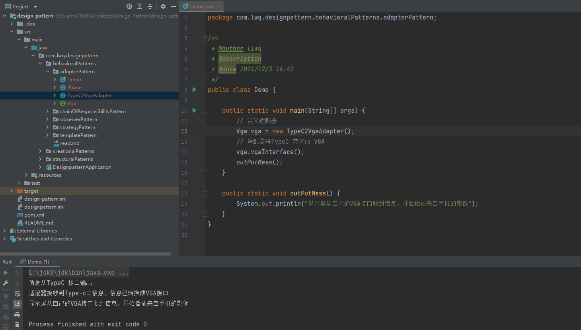
Task: Click run gutter arrow beside main method
Action: (x=195, y=110)
